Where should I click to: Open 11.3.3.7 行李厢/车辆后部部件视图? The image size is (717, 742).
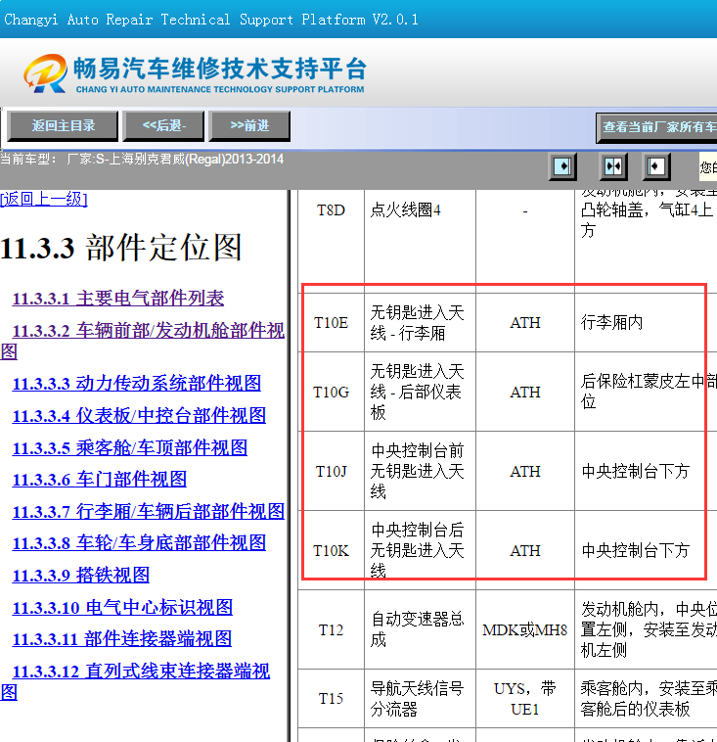(x=149, y=512)
